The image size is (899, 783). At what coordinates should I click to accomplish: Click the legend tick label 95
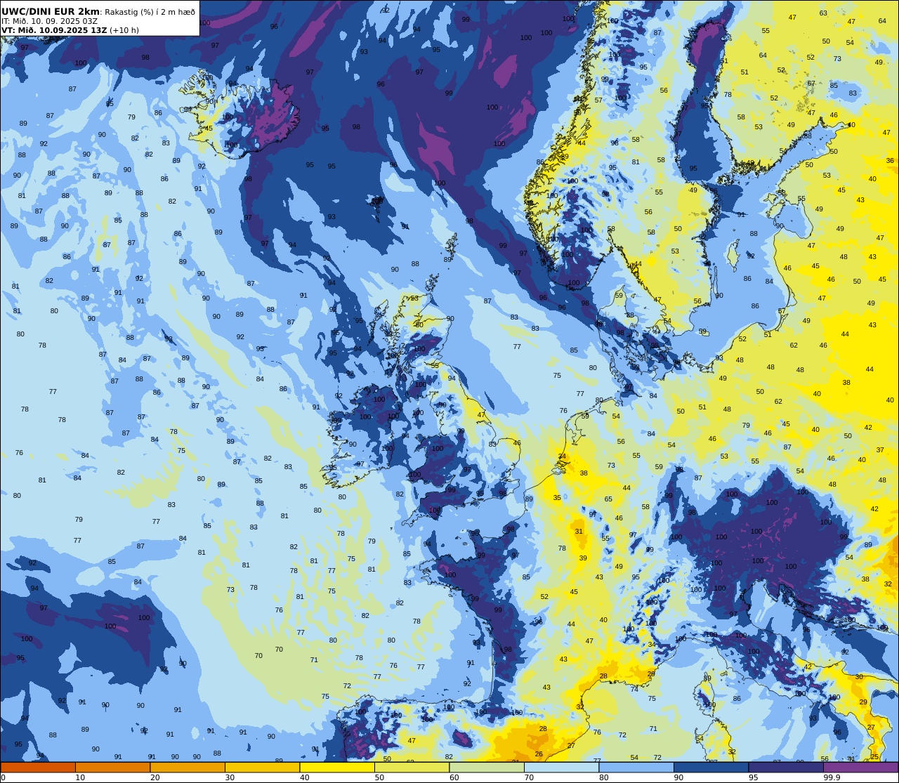(754, 777)
